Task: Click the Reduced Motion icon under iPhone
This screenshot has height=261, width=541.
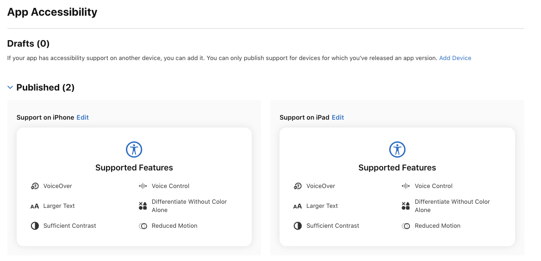Action: click(143, 226)
